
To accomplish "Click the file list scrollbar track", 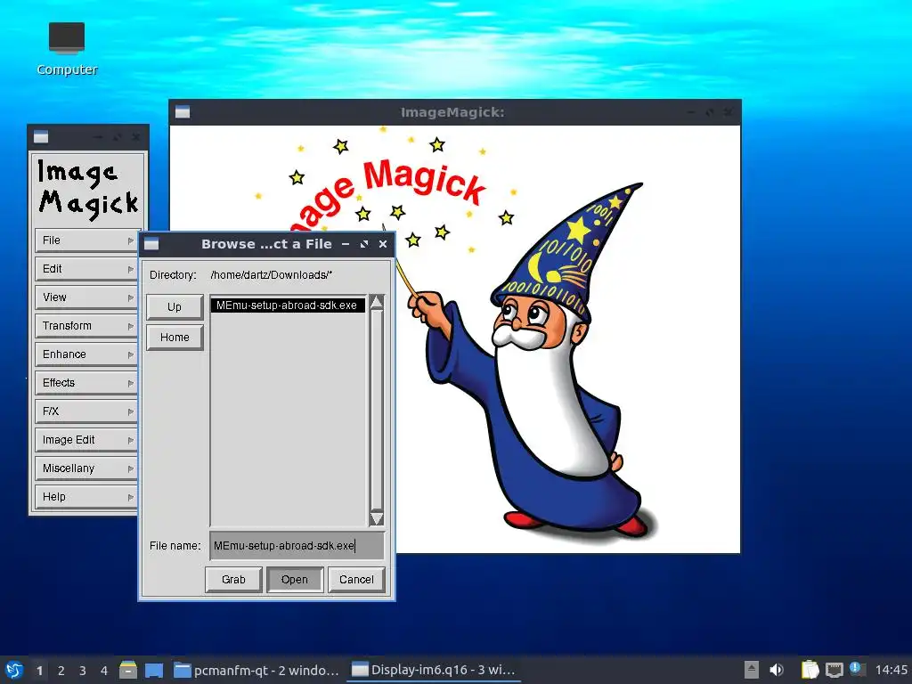I will click(377, 410).
